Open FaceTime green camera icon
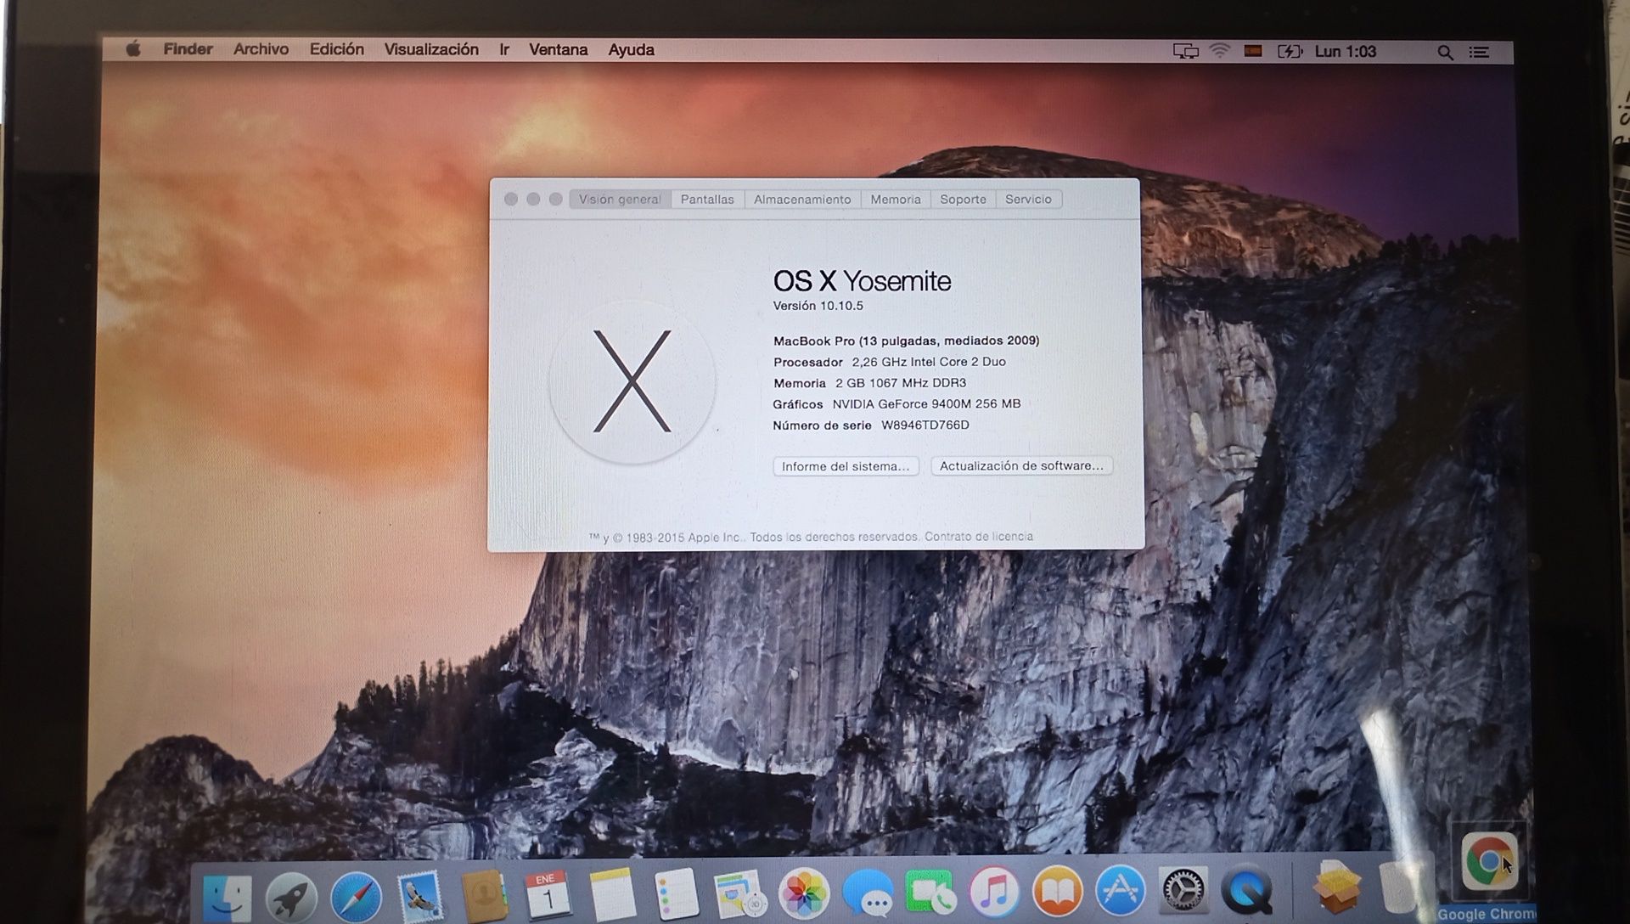Image resolution: width=1630 pixels, height=924 pixels. pos(930,892)
